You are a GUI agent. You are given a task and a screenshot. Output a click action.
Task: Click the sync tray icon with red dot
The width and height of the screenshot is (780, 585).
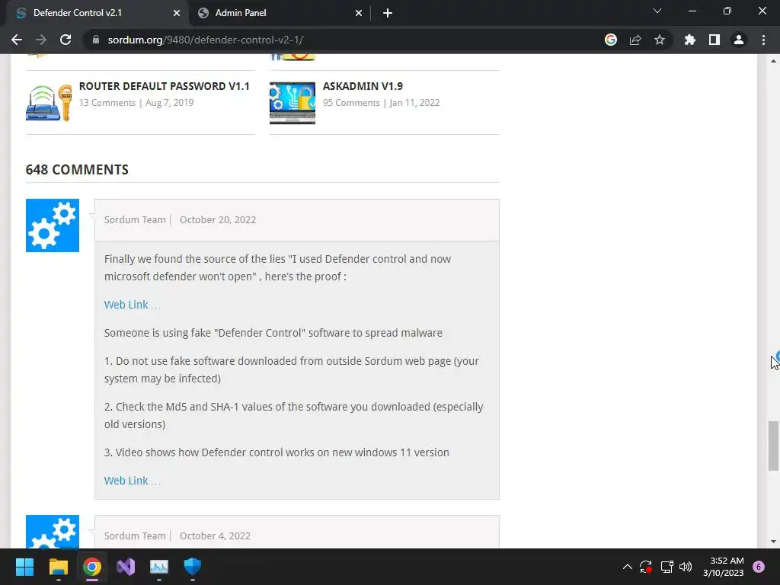coord(646,567)
